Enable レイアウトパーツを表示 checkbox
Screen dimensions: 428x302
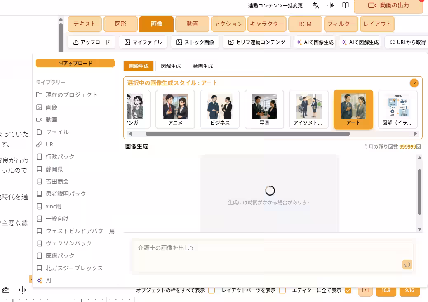[282, 290]
